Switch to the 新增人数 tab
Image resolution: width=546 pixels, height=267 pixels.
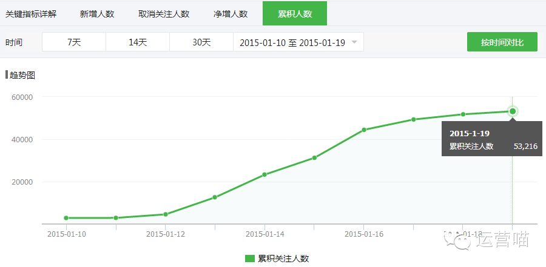[97, 13]
